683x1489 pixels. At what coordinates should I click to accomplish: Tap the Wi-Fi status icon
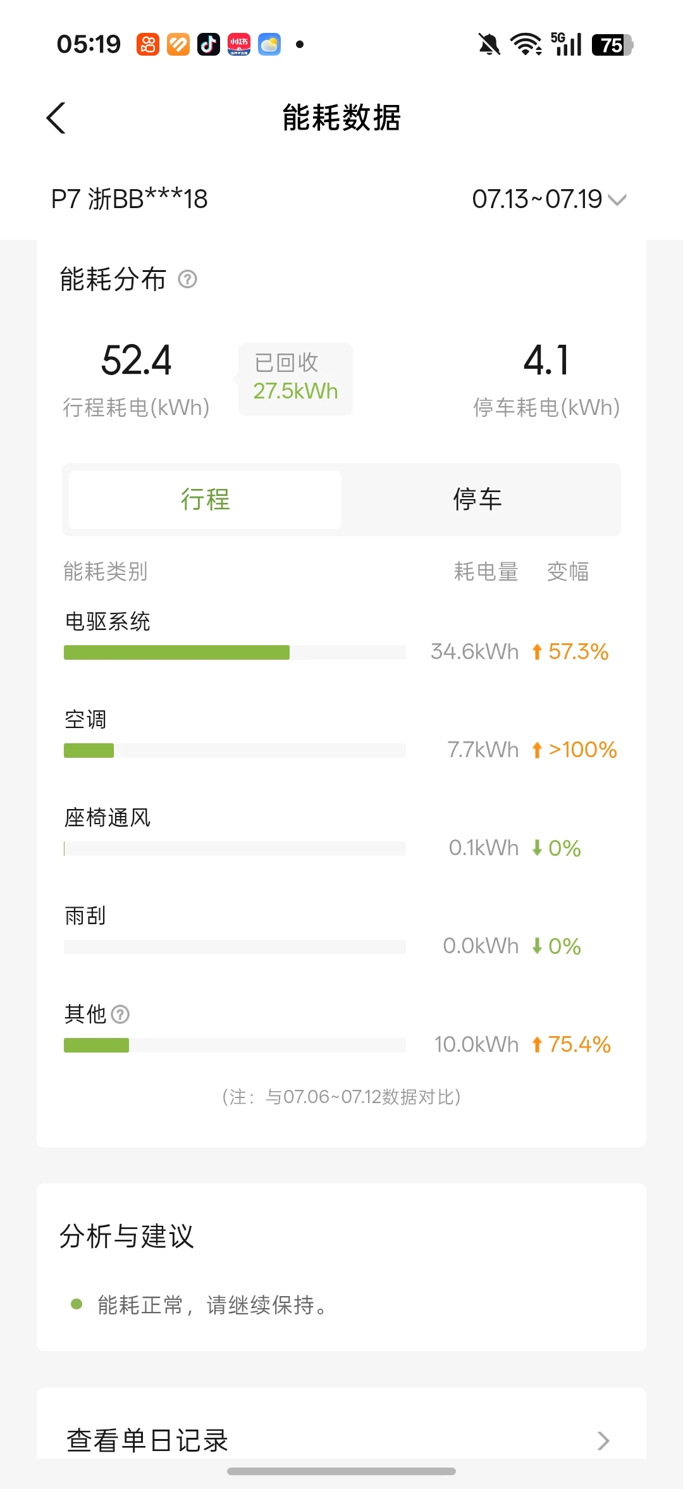pyautogui.click(x=526, y=44)
